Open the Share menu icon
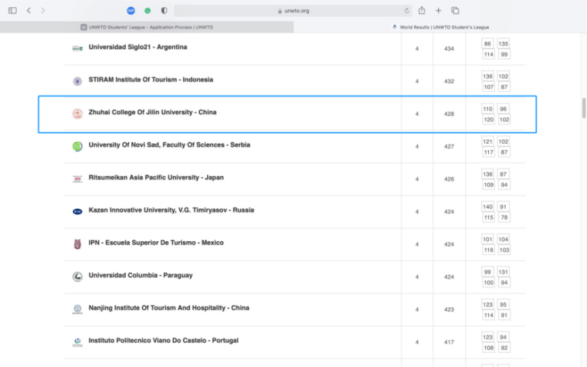The image size is (587, 367). pyautogui.click(x=422, y=11)
